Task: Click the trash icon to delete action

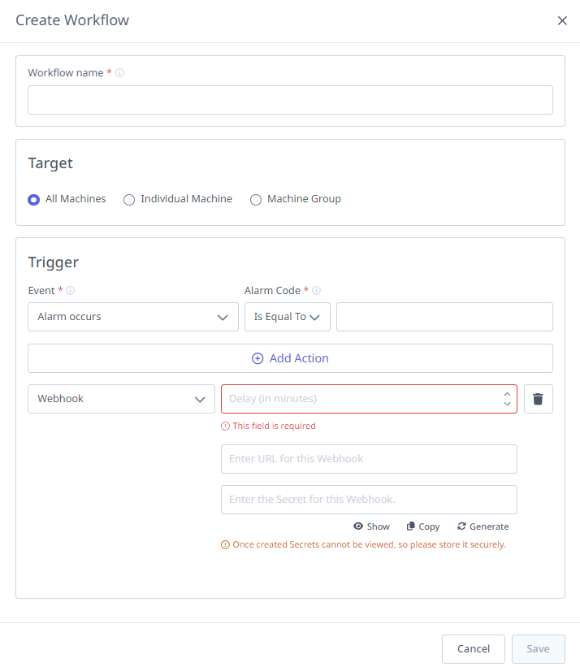Action: pyautogui.click(x=538, y=399)
